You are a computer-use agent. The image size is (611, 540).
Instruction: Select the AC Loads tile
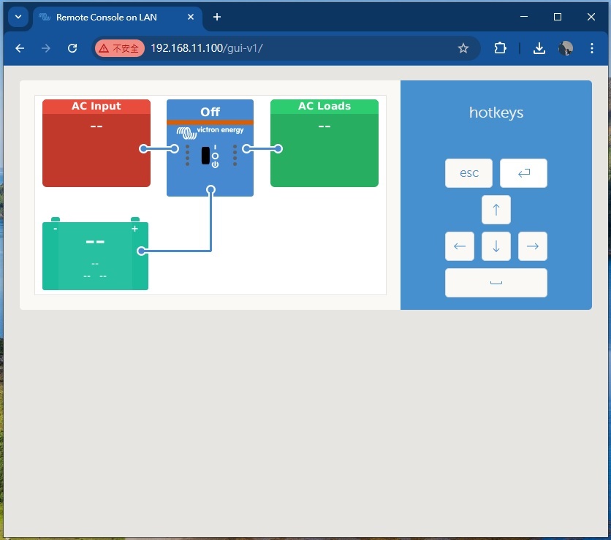coord(324,143)
